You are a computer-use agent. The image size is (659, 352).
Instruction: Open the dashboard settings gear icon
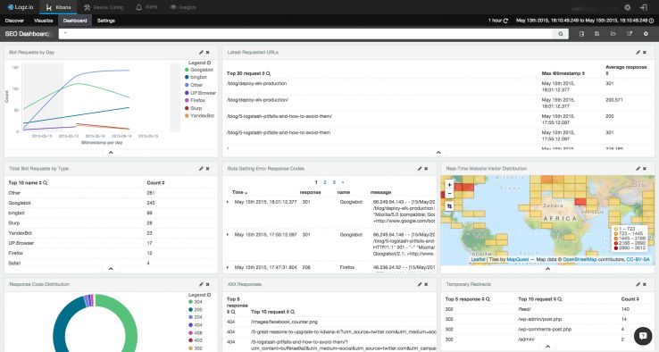tap(646, 34)
